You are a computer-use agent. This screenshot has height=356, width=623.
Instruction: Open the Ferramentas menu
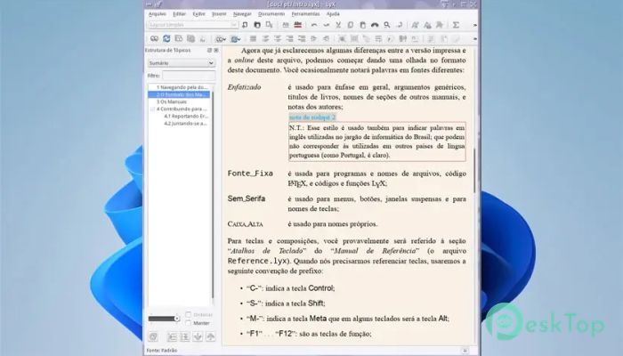[x=305, y=14]
